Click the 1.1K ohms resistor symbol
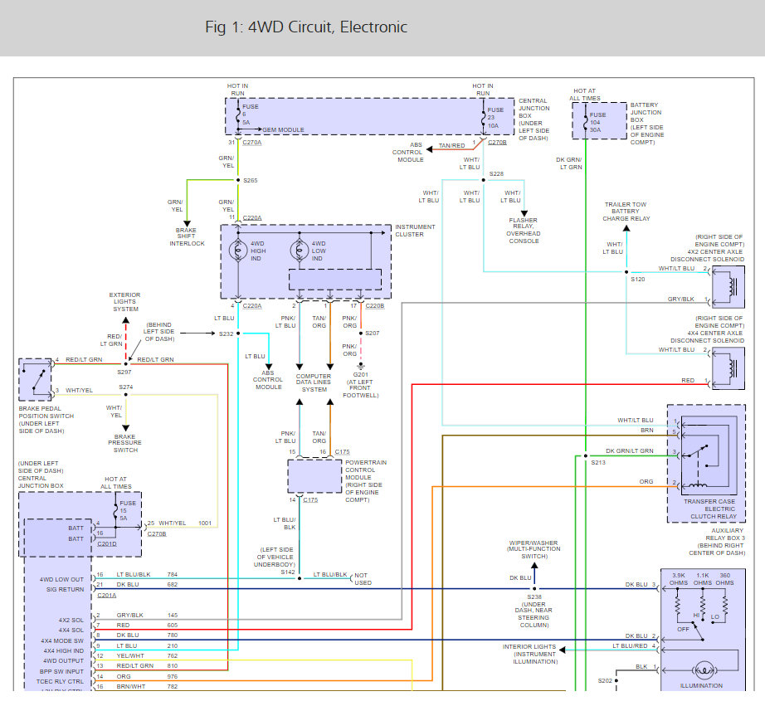This screenshot has height=706, width=765. click(x=703, y=606)
